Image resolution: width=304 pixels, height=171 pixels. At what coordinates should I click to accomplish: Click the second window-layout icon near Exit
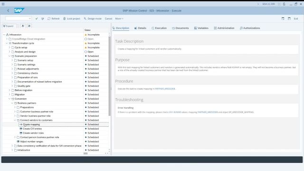pos(289,19)
